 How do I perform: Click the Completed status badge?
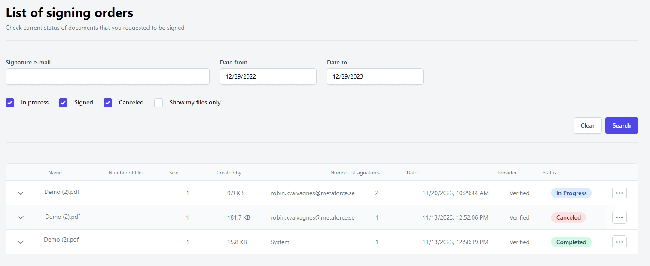(571, 242)
